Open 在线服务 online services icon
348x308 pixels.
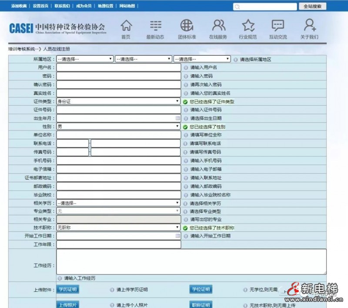click(x=217, y=26)
